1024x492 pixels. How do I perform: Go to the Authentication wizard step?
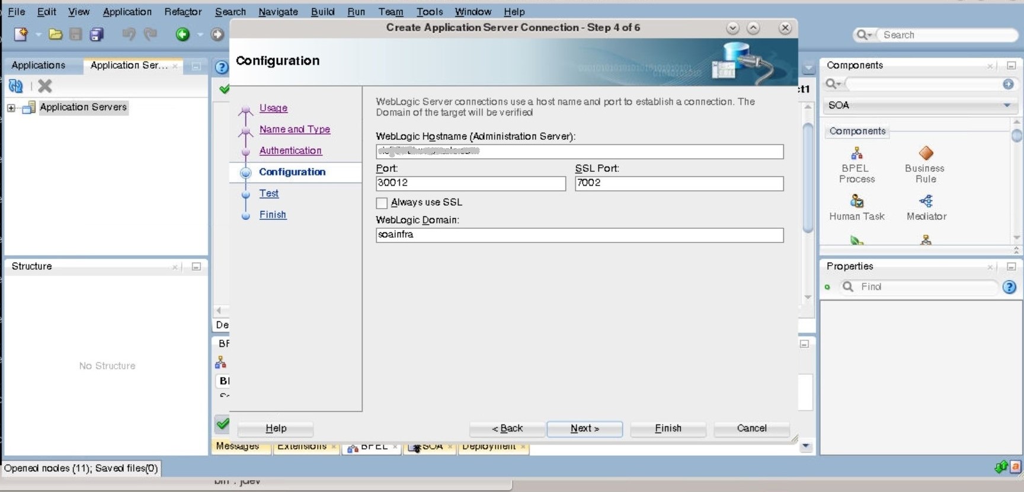290,151
